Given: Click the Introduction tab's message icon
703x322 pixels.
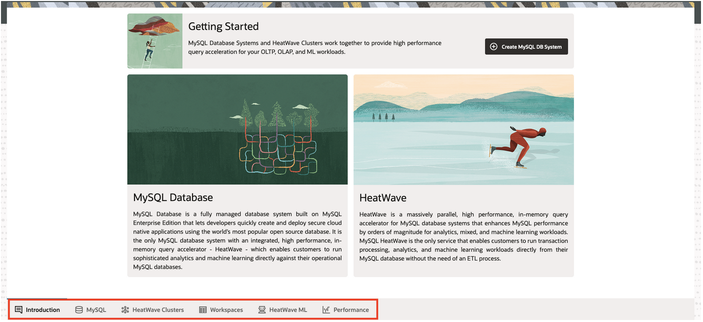Looking at the screenshot, I should tap(18, 309).
